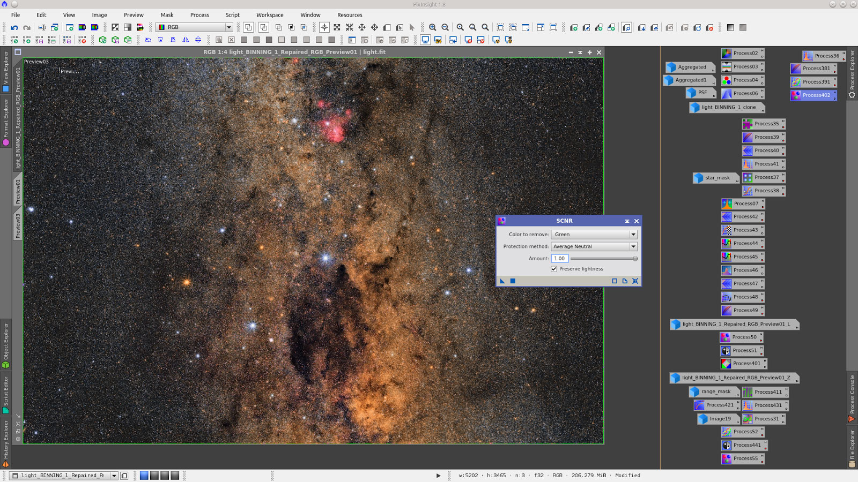
Task: Open the Mask menu
Action: tap(167, 15)
